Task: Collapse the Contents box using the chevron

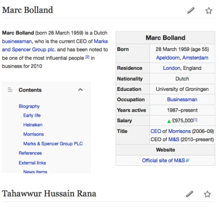Action: [x=81, y=90]
